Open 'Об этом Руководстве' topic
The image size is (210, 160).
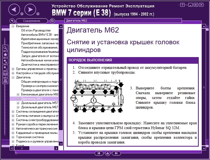click(x=36, y=30)
